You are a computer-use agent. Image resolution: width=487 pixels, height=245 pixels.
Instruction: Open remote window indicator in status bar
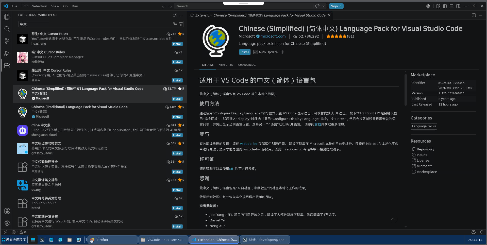point(6,232)
